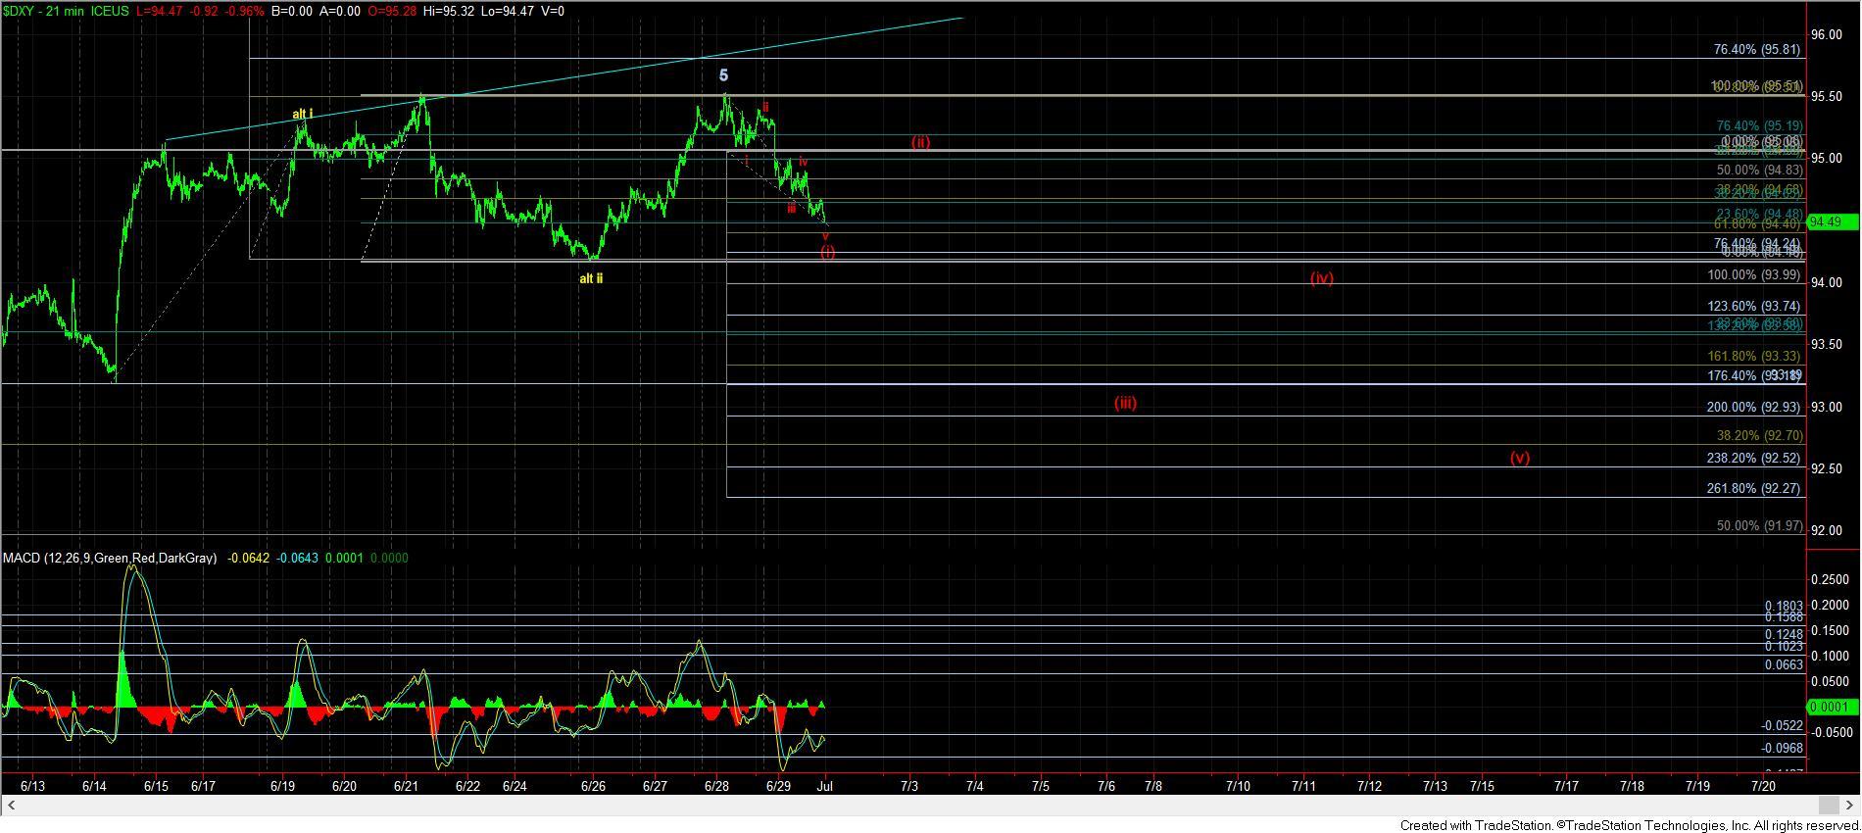Select the 76.40% (95.81) retracement label

click(1757, 49)
